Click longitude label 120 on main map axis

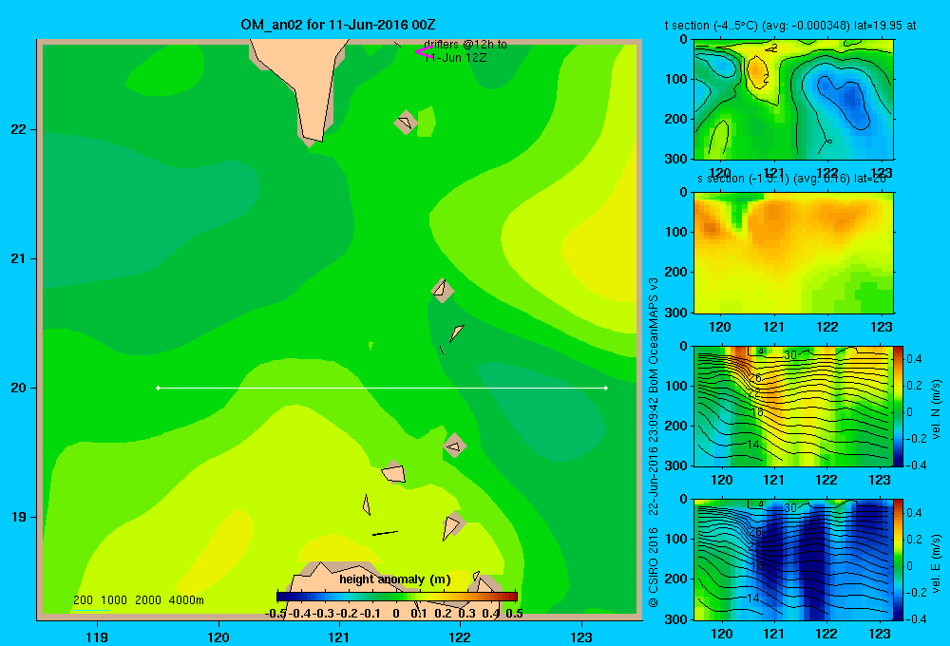click(x=218, y=636)
